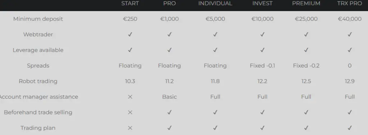Screen dimensions: 368x135
Task: Click the Leverage available checkmark under INDIVIDUAL
Action: (215, 50)
